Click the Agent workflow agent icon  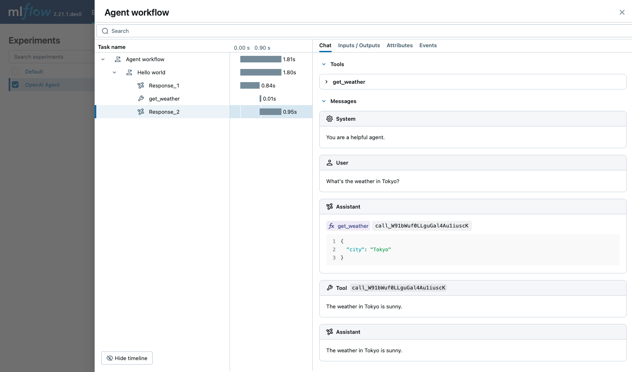tap(118, 59)
